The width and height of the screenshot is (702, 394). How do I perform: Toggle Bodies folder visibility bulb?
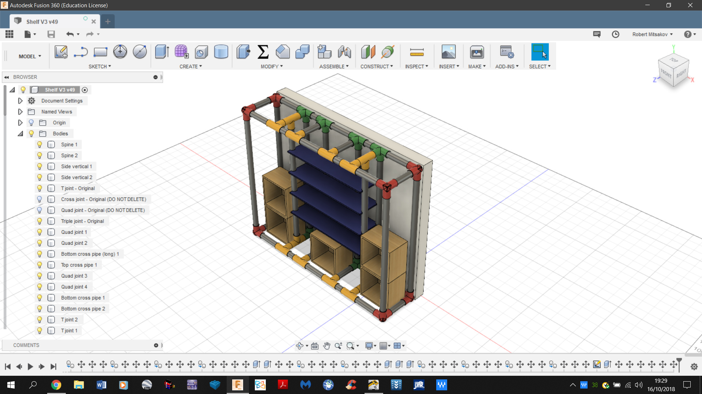[x=31, y=134]
